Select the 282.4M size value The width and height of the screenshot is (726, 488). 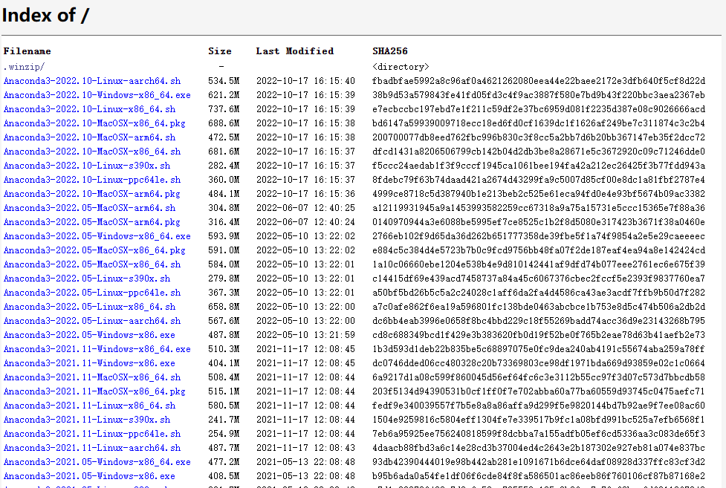coord(224,166)
